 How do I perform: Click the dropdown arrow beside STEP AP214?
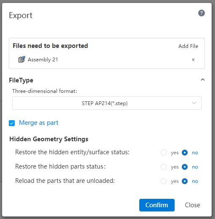click(194, 103)
